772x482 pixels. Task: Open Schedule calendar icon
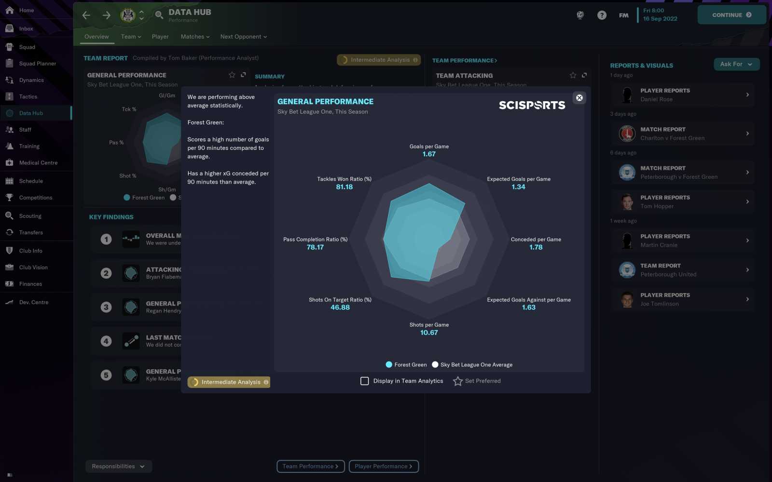(x=9, y=181)
